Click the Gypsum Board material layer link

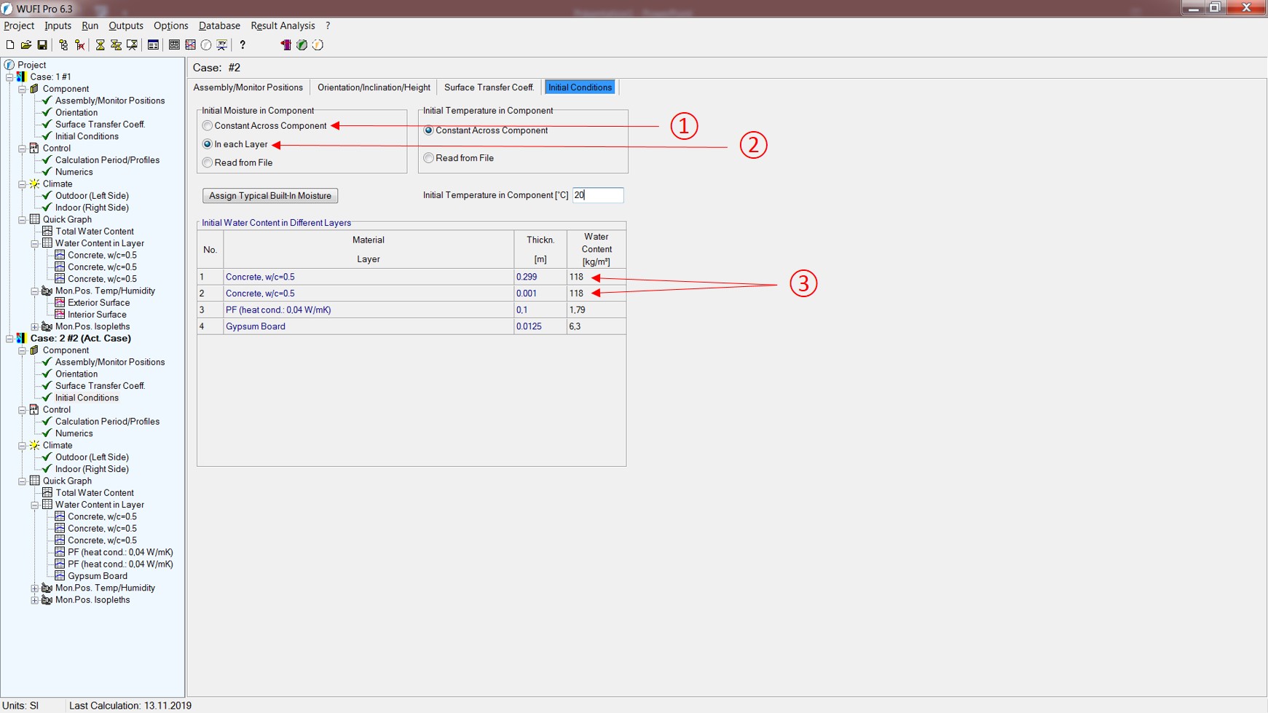click(256, 326)
